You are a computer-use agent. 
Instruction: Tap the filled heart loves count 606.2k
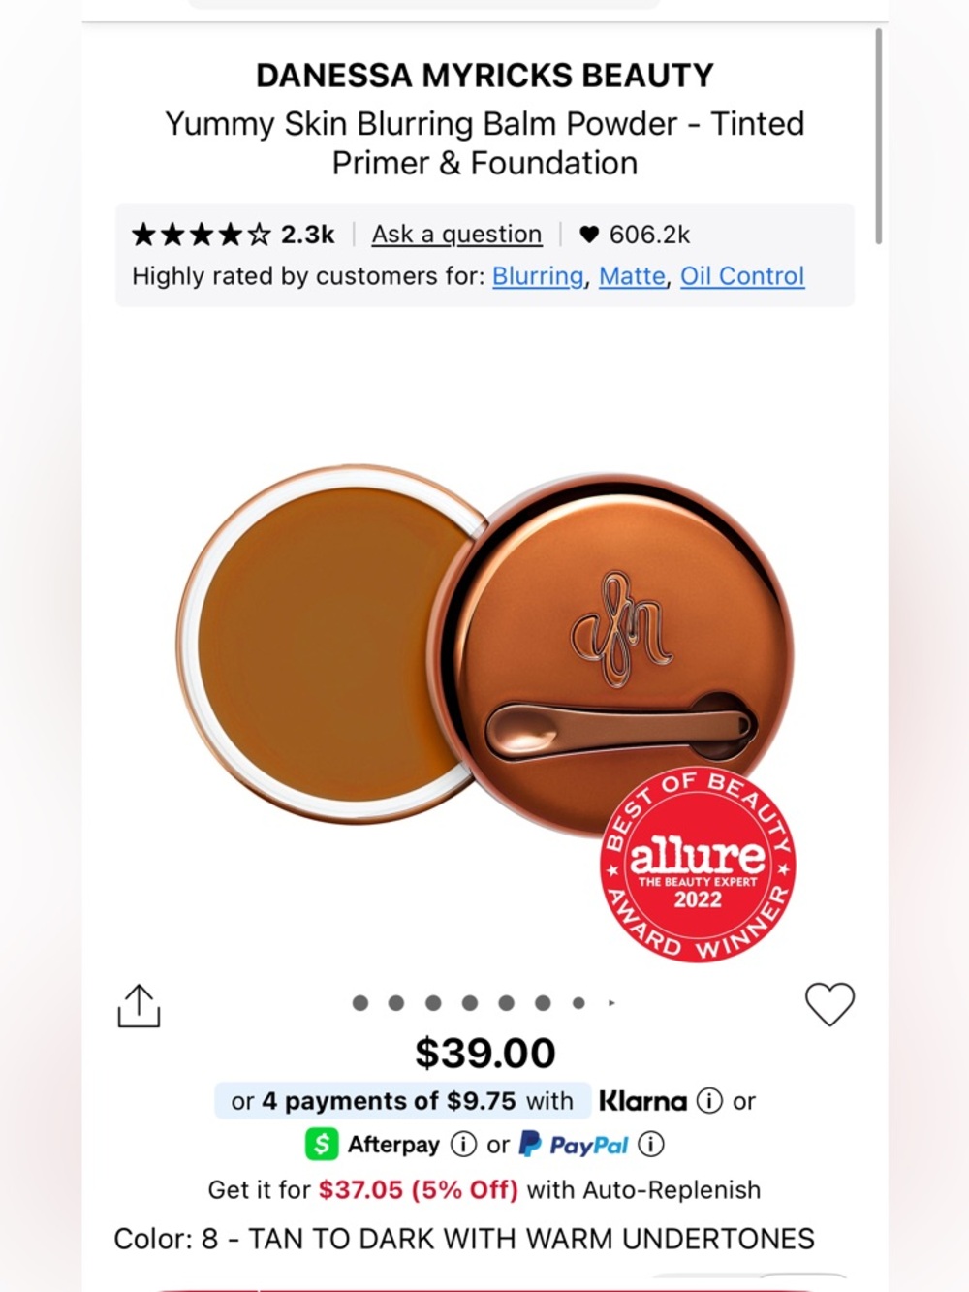pyautogui.click(x=635, y=235)
